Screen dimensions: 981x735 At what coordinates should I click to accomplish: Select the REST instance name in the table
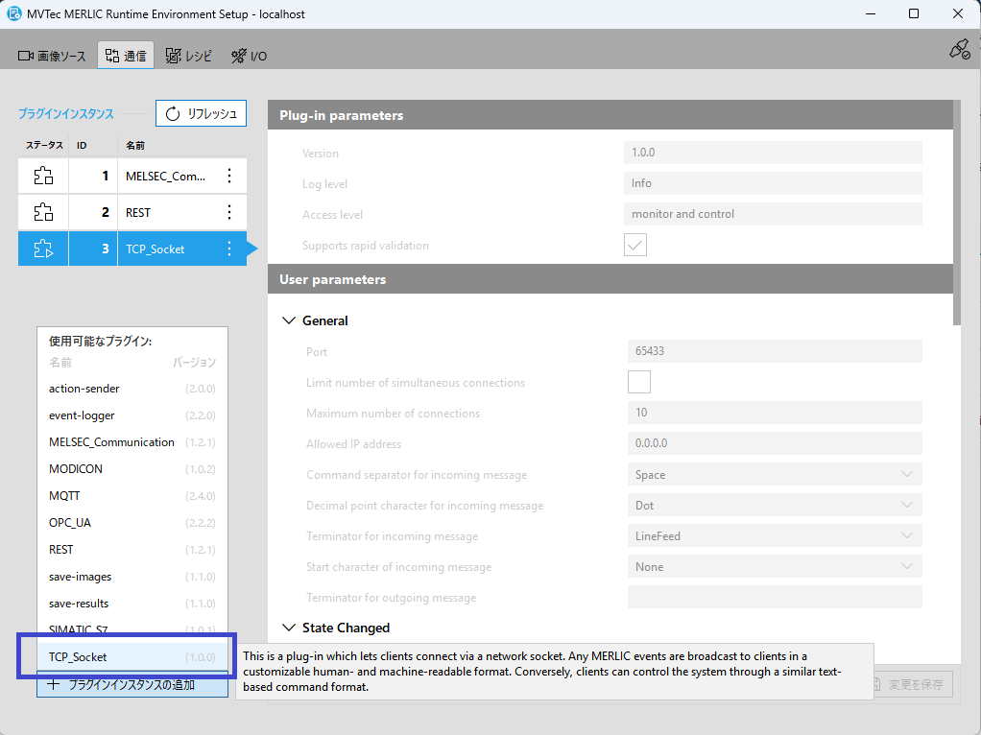coord(137,212)
